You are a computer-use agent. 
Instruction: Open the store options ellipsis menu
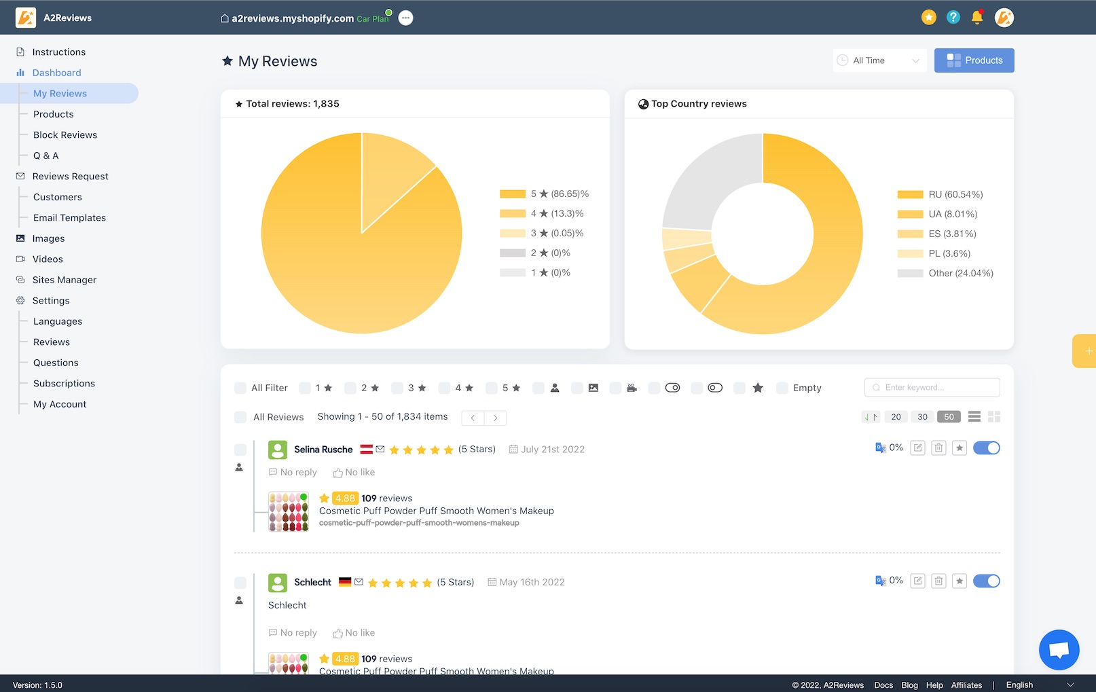(405, 18)
